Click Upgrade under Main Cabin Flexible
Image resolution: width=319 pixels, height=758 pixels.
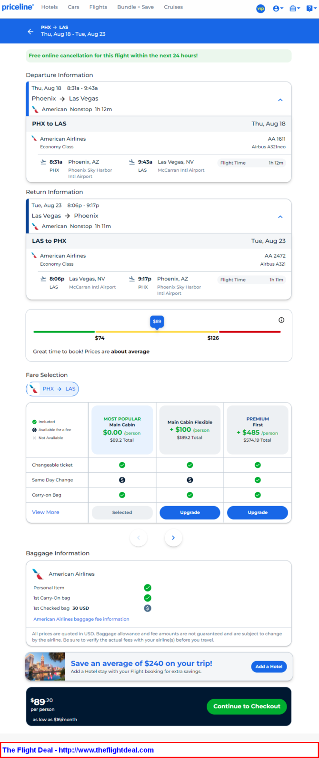(190, 512)
